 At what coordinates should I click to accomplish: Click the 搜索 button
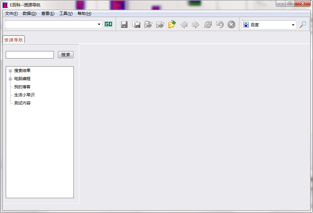click(66, 54)
